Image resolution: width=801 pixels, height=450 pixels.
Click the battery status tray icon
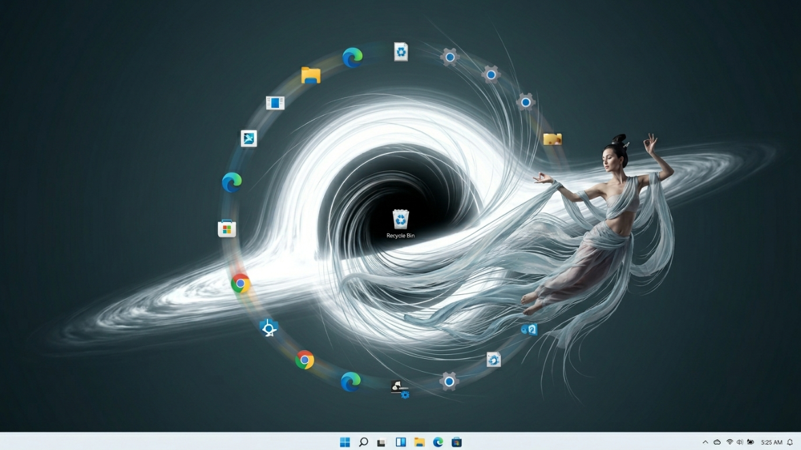(751, 443)
